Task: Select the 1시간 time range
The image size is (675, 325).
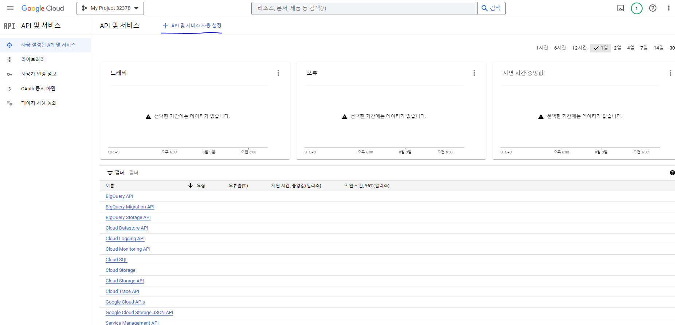Action: click(542, 48)
